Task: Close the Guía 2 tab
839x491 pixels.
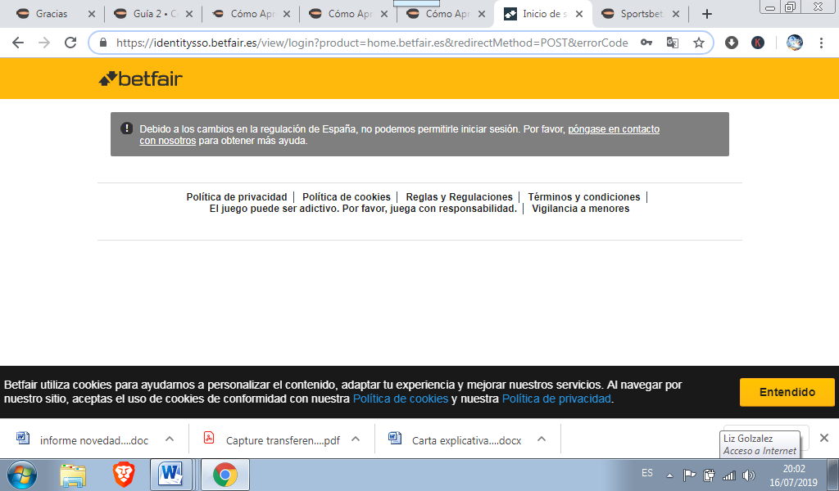Action: pos(189,14)
